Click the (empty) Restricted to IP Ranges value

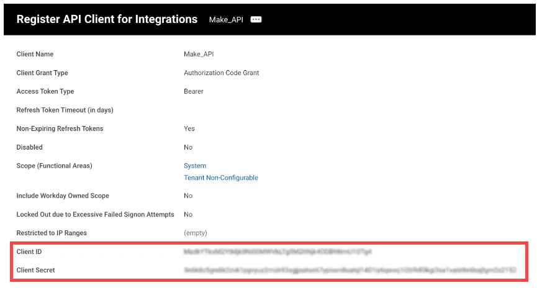195,233
